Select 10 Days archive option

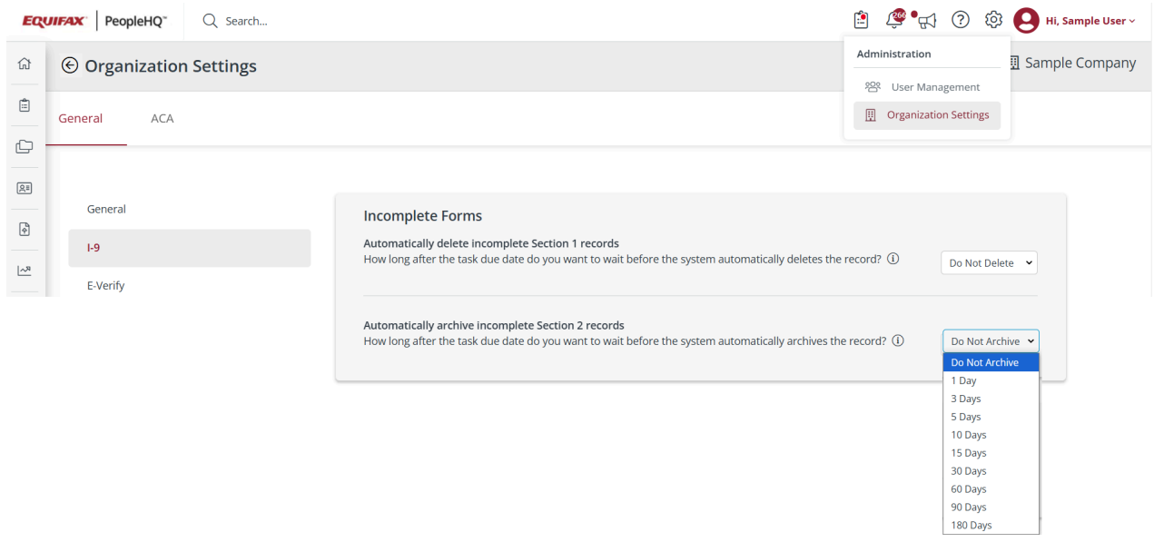pos(991,435)
